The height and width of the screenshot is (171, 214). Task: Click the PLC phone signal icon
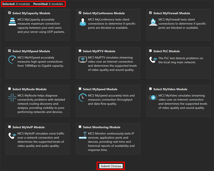click(x=153, y=60)
